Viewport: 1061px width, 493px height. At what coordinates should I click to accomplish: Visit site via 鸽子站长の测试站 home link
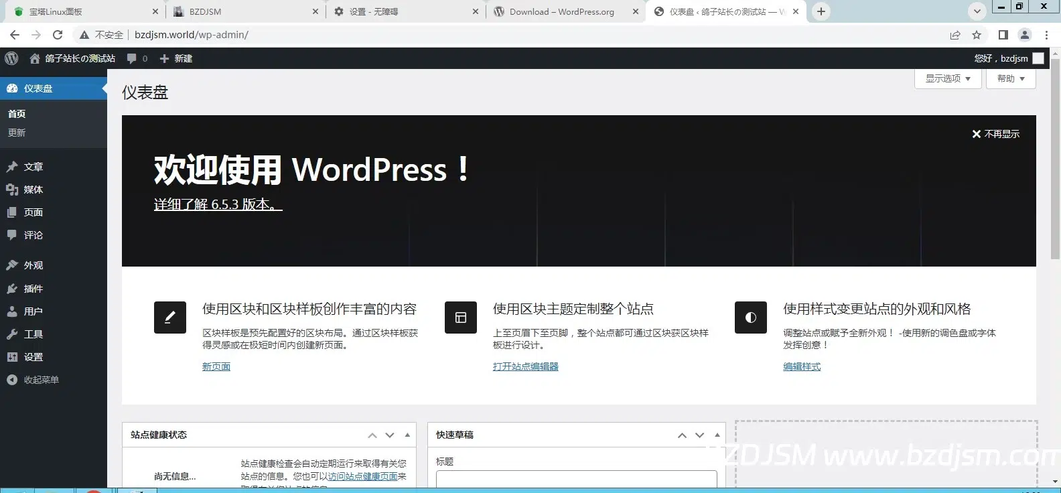coord(72,58)
